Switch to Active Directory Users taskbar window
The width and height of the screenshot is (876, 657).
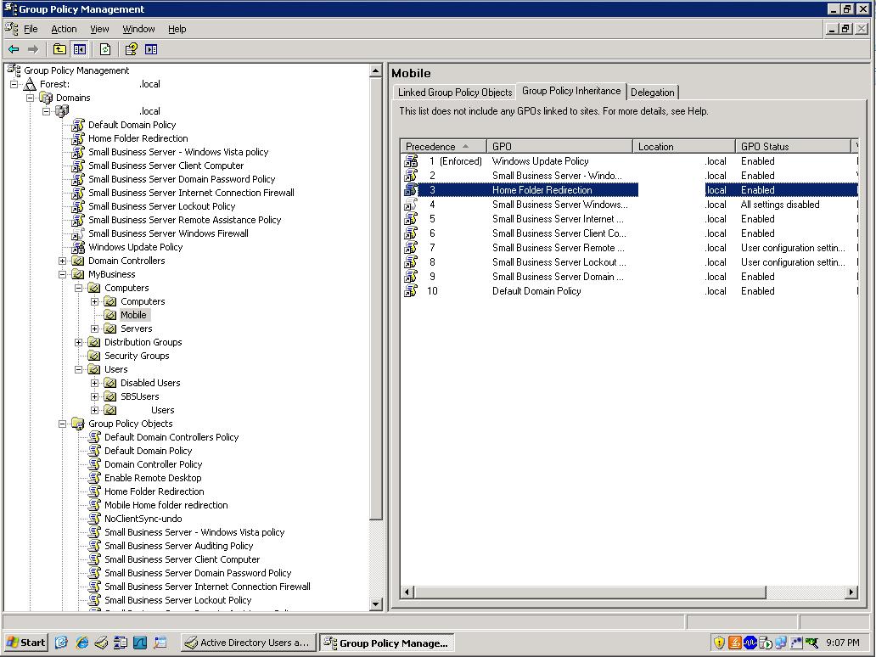249,643
